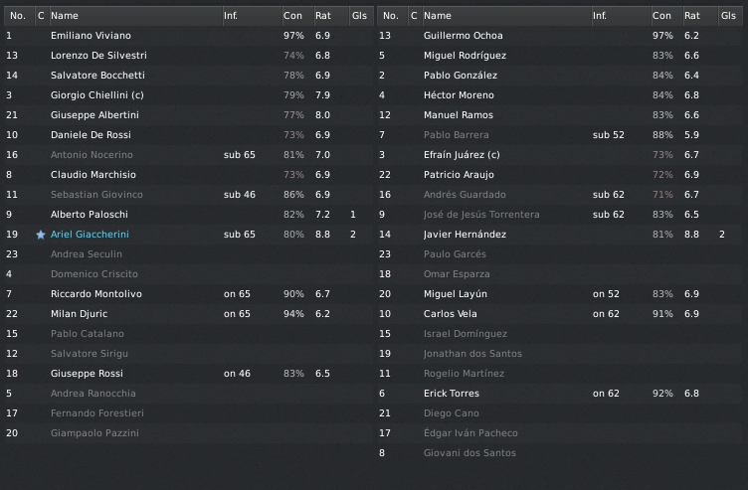Click the C column header in left table
Viewport: 748px width, 490px height.
41,16
